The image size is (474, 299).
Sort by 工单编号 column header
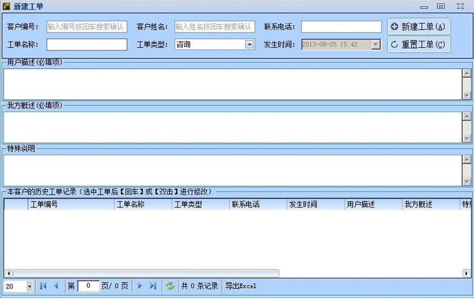click(x=71, y=204)
